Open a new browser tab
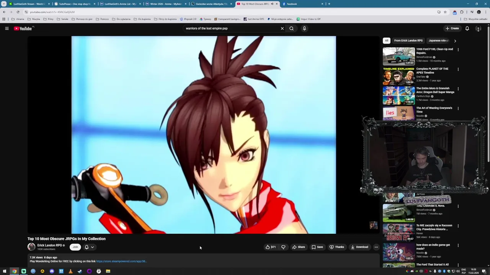 329,4
